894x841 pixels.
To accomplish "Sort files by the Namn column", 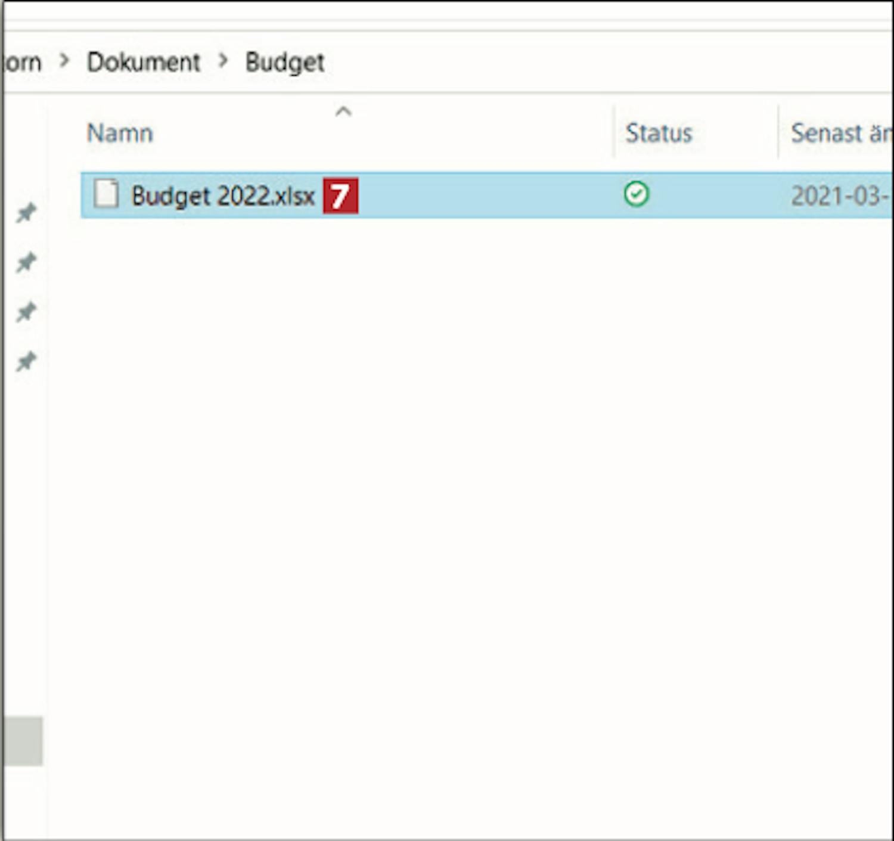I will [120, 133].
